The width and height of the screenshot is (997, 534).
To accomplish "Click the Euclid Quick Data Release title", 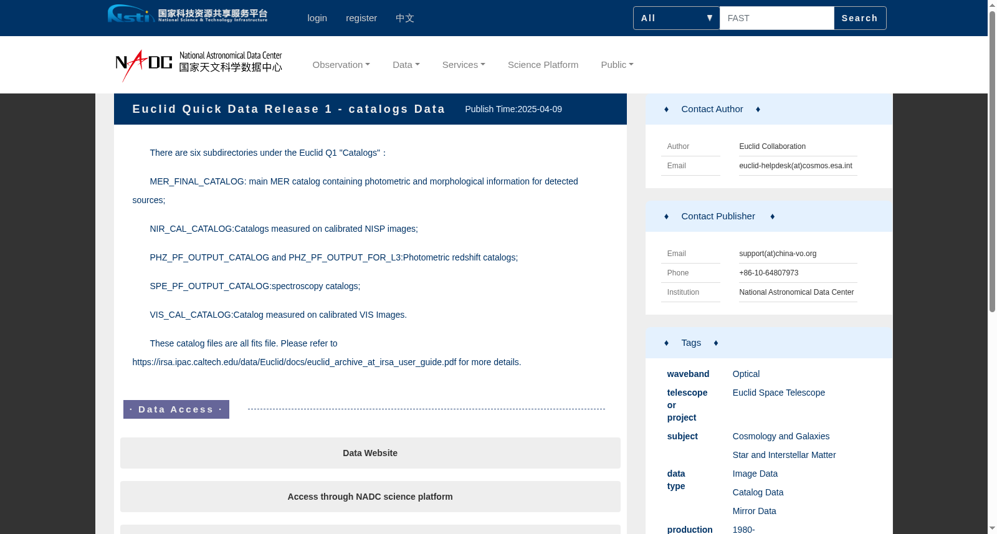I will (289, 109).
